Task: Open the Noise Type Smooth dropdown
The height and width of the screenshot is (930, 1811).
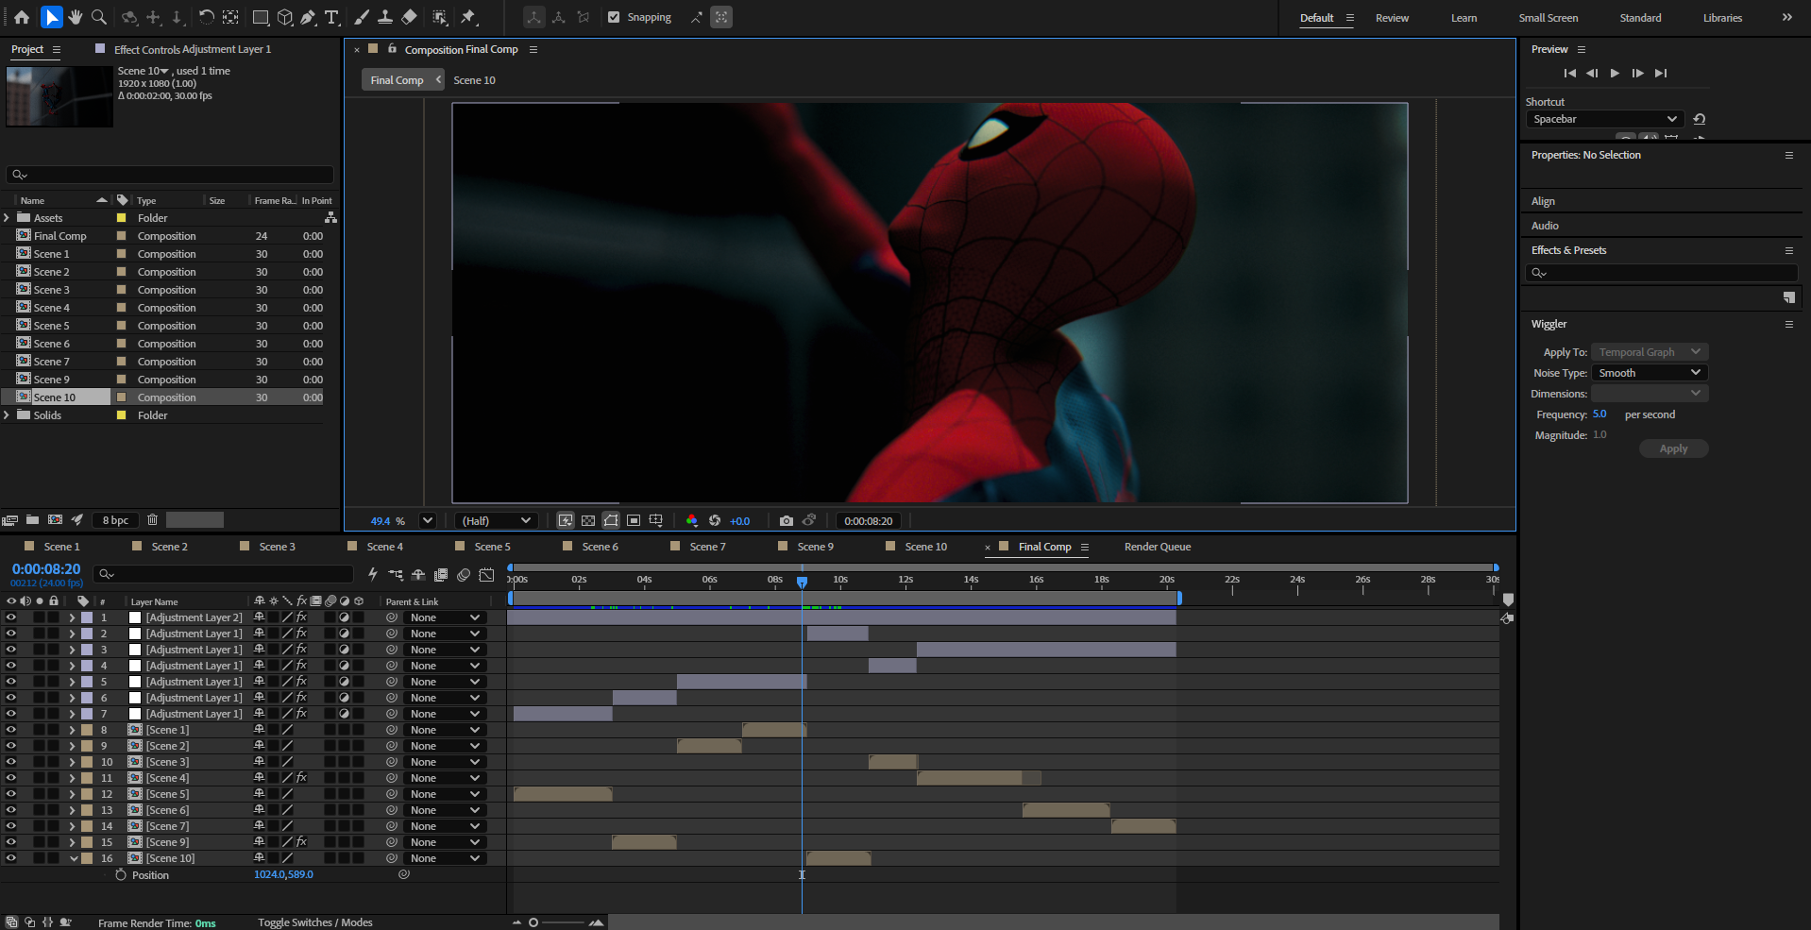Action: tap(1650, 373)
